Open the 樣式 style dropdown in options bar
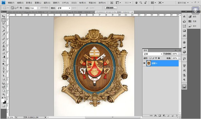The height and width of the screenshot is (119, 201). point(64,8)
